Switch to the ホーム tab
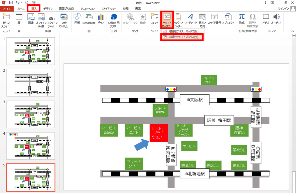296x193 pixels. (21, 9)
